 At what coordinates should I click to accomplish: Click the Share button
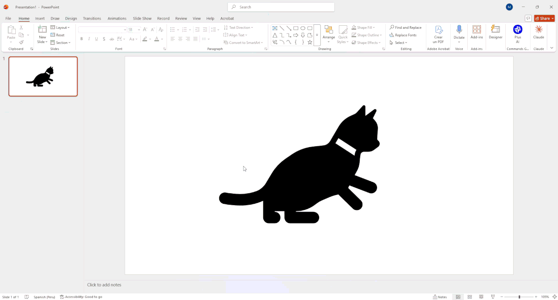pyautogui.click(x=544, y=18)
